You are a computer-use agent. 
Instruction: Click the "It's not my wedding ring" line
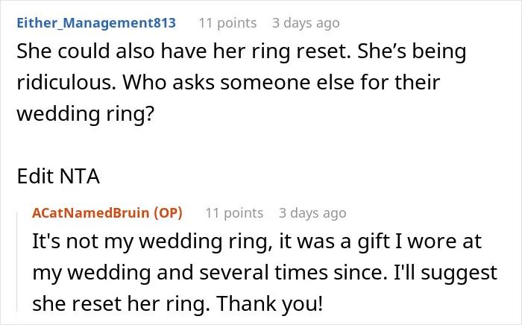tap(257, 242)
